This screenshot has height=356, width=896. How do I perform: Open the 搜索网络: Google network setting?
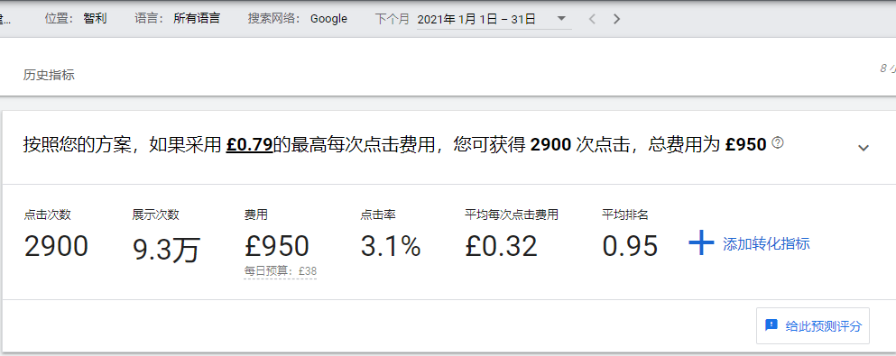click(x=297, y=18)
